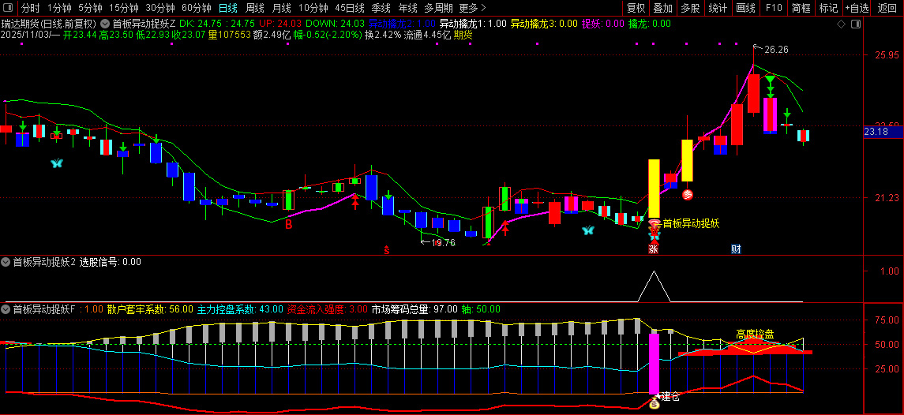Select the 月线 monthly period tab

pyautogui.click(x=281, y=8)
